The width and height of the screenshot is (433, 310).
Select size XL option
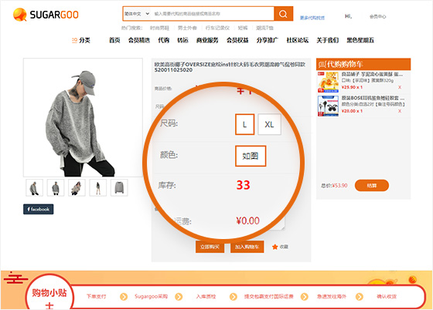[x=270, y=124]
